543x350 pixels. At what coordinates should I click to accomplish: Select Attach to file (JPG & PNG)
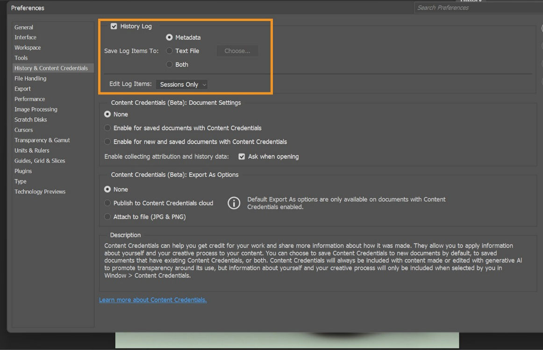(x=107, y=217)
